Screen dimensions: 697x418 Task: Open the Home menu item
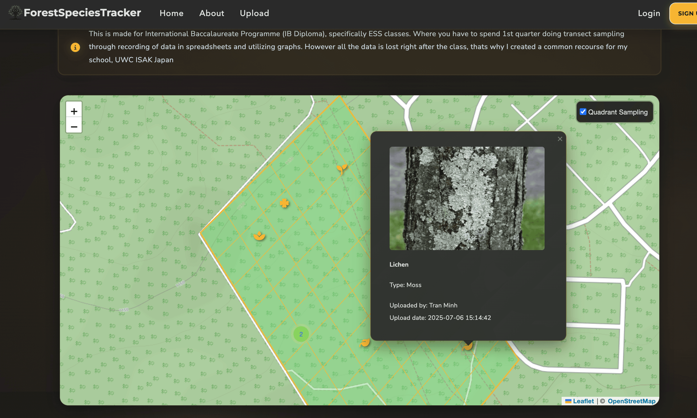coord(171,13)
